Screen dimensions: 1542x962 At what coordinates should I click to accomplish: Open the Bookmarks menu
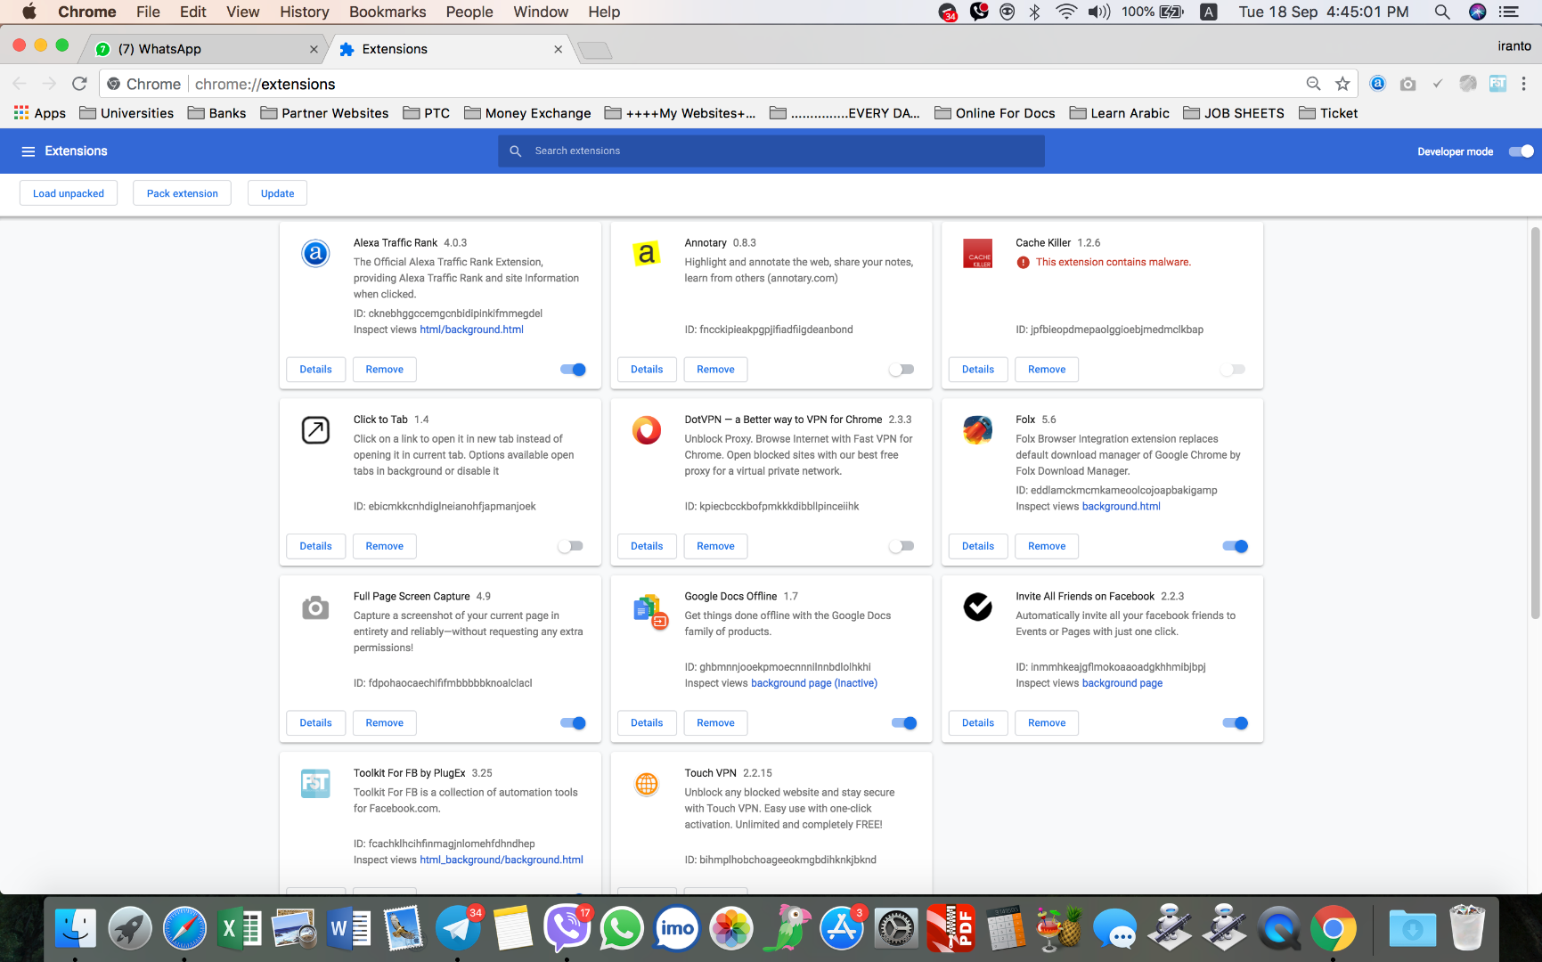(388, 12)
